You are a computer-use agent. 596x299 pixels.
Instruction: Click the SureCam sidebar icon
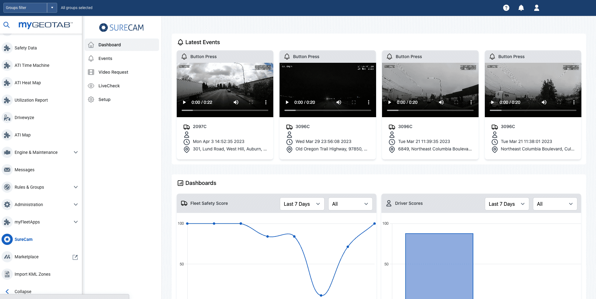coord(7,239)
